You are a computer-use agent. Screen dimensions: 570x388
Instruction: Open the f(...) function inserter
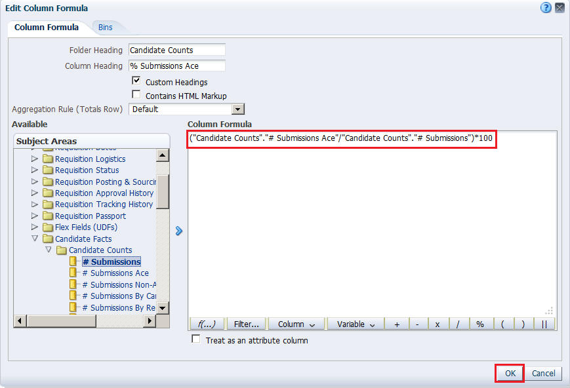[x=207, y=324]
